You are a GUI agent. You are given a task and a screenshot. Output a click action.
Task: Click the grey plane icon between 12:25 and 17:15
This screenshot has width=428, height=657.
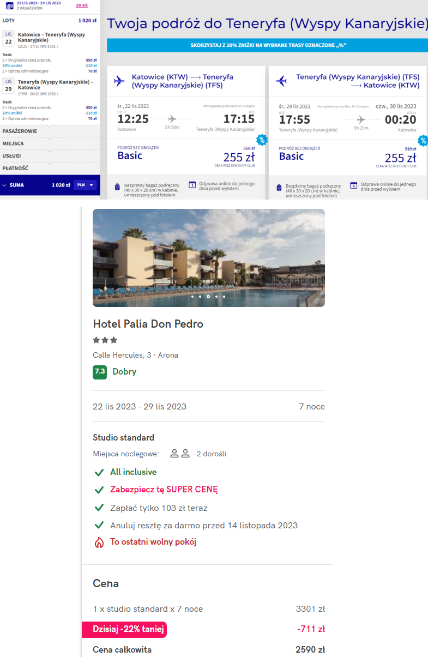[x=173, y=119]
